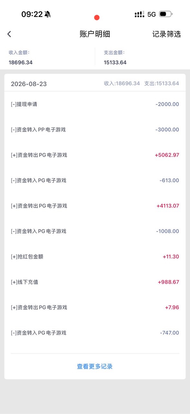Screen dimensions: 190x414
Task: Tap the cellular signal bars icon
Action: point(139,14)
